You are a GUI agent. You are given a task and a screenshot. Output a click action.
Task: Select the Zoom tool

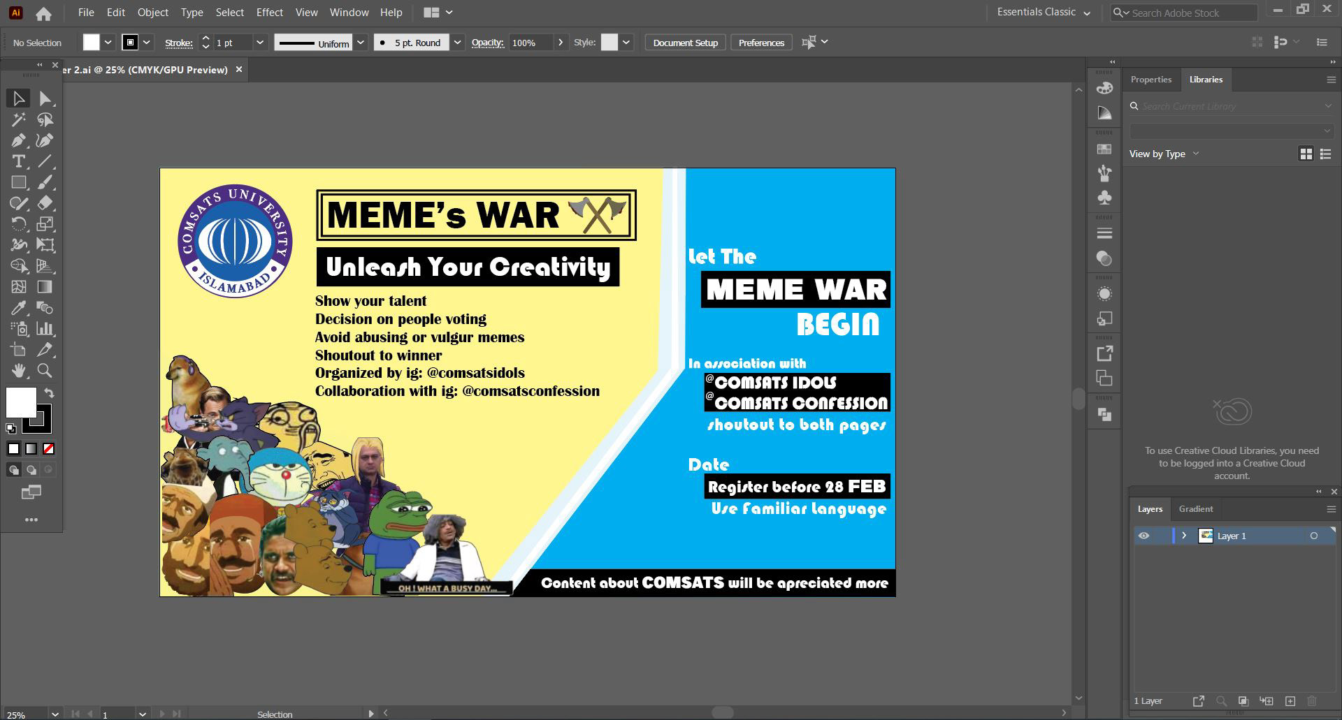45,371
